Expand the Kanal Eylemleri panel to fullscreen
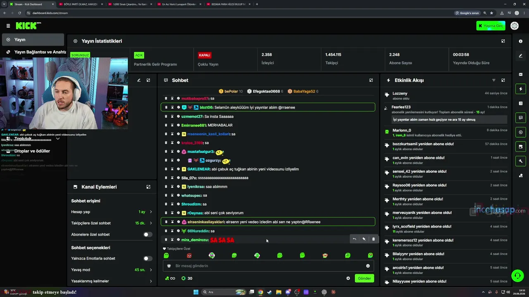Screen dimensions: 529x297 (148, 187)
